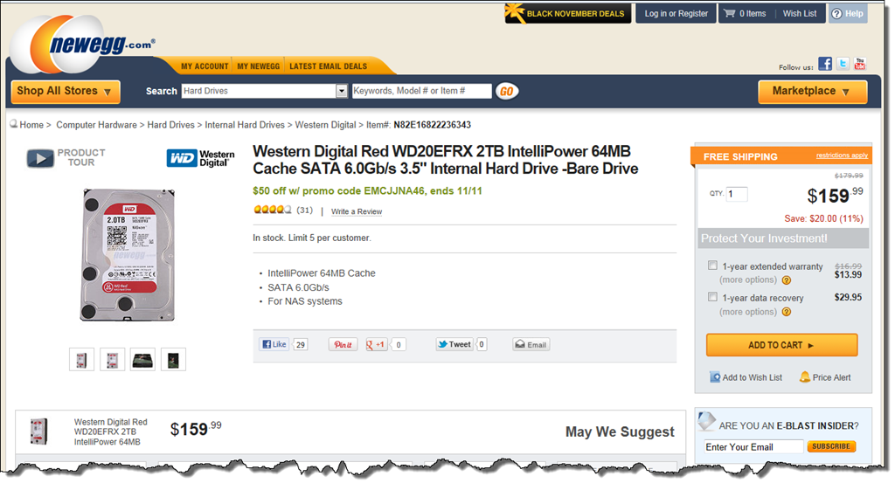Open the Facebook follow icon
The image size is (895, 490).
[x=825, y=63]
